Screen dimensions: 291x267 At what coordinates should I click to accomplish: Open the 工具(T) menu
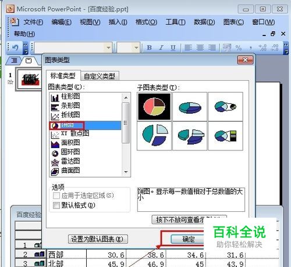pyautogui.click(x=175, y=22)
